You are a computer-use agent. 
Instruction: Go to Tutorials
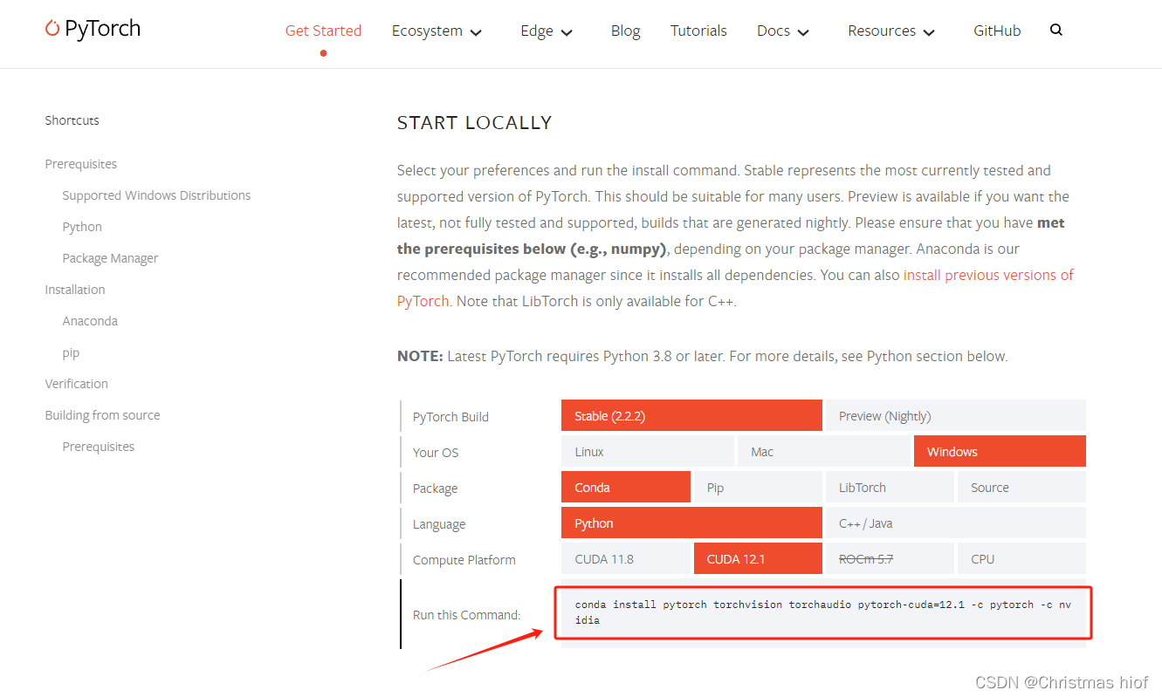click(x=698, y=31)
